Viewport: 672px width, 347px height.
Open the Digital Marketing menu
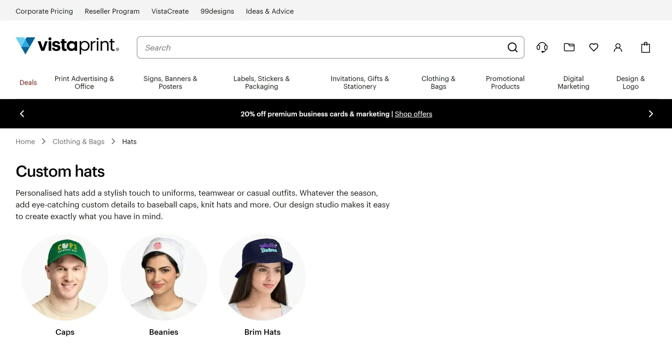[573, 82]
